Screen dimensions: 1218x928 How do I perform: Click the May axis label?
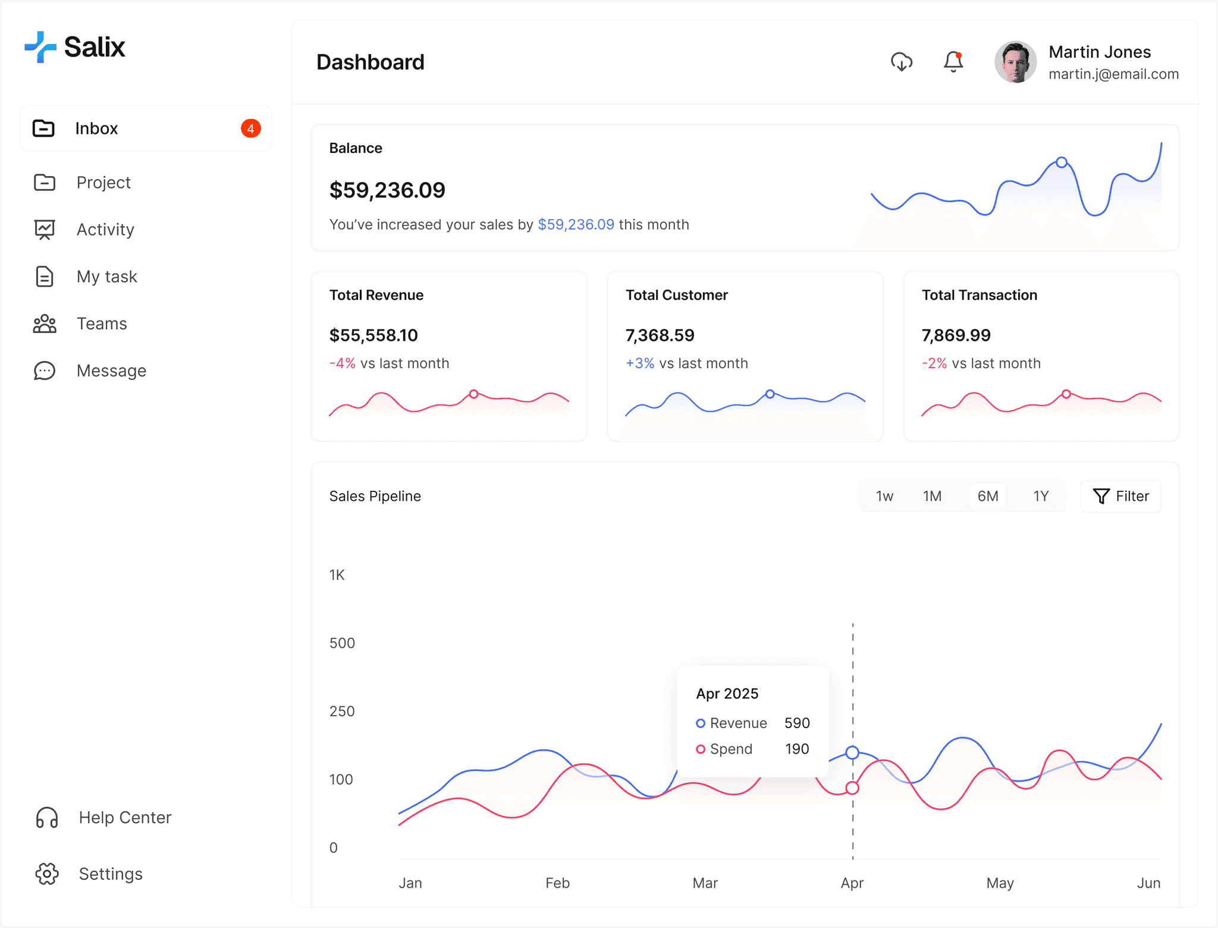point(1000,883)
